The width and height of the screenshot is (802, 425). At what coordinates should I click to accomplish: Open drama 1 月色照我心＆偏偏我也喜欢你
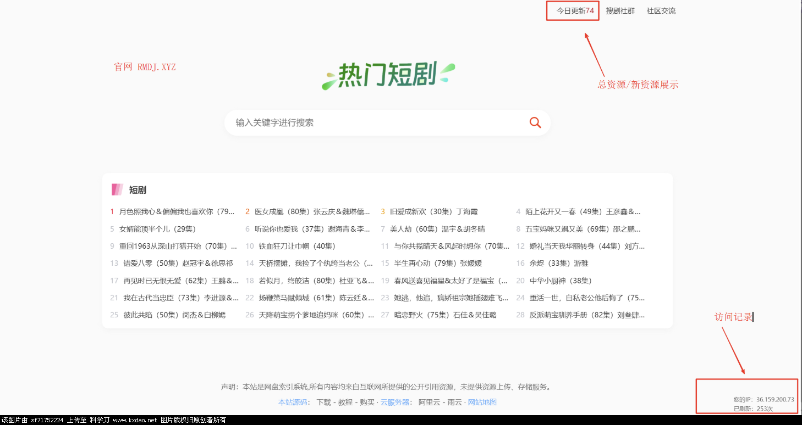click(x=177, y=211)
